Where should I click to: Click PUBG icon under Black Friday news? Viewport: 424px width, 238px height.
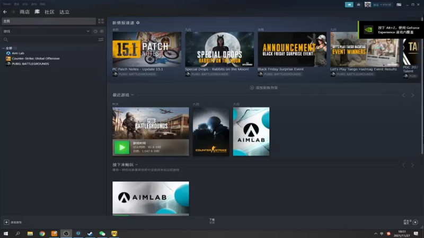(x=260, y=74)
